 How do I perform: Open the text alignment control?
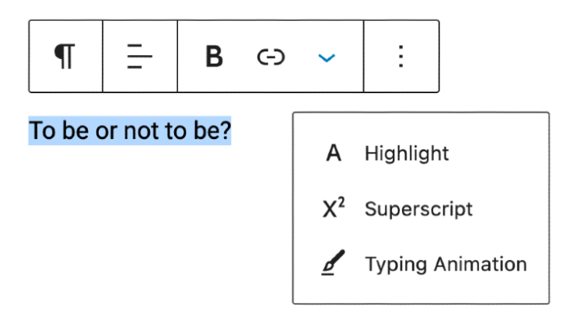click(x=140, y=57)
